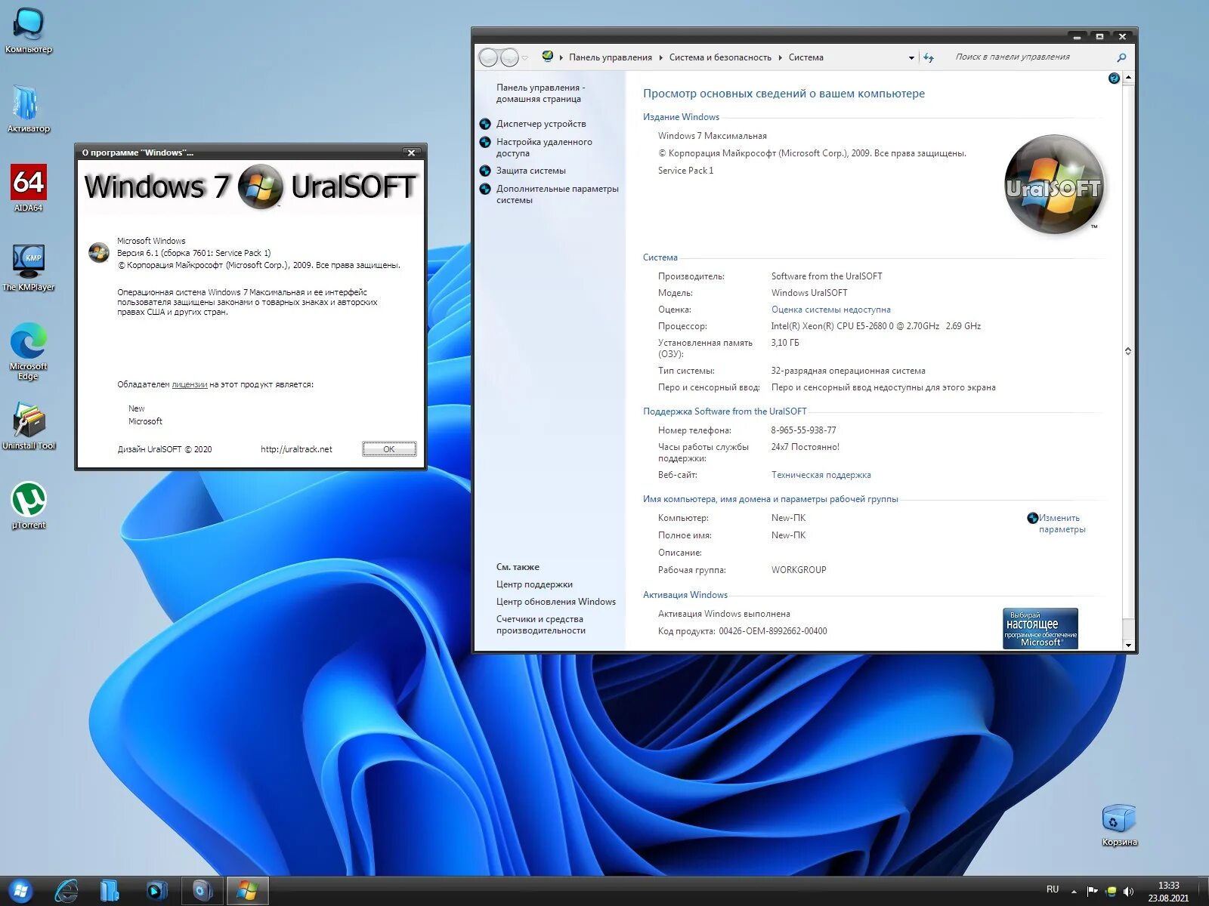1209x906 pixels.
Task: Open the address bar history dropdown arrow
Action: (911, 57)
